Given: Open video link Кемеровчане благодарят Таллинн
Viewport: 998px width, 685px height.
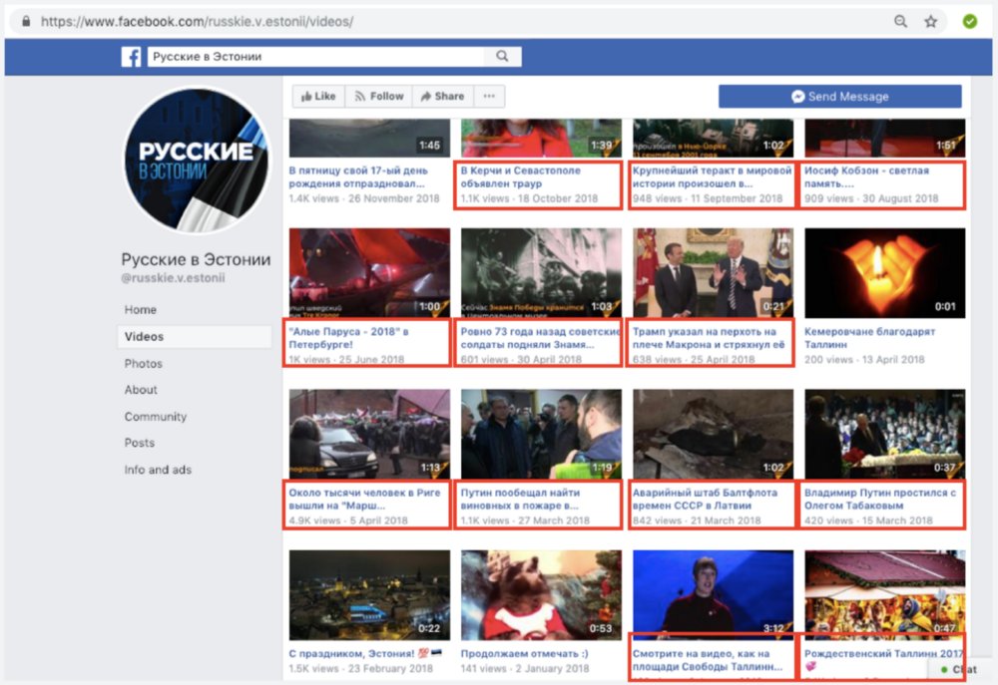Looking at the screenshot, I should (869, 338).
